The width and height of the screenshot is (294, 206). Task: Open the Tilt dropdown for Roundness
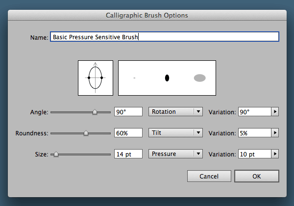(175, 132)
